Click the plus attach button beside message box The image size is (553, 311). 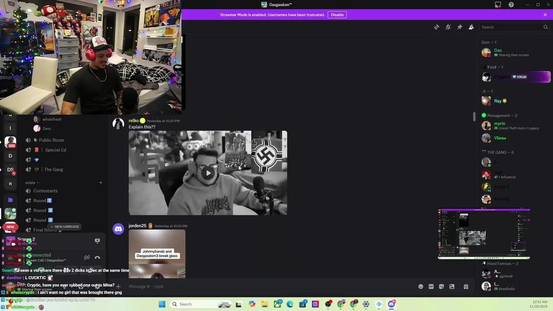tap(118, 286)
